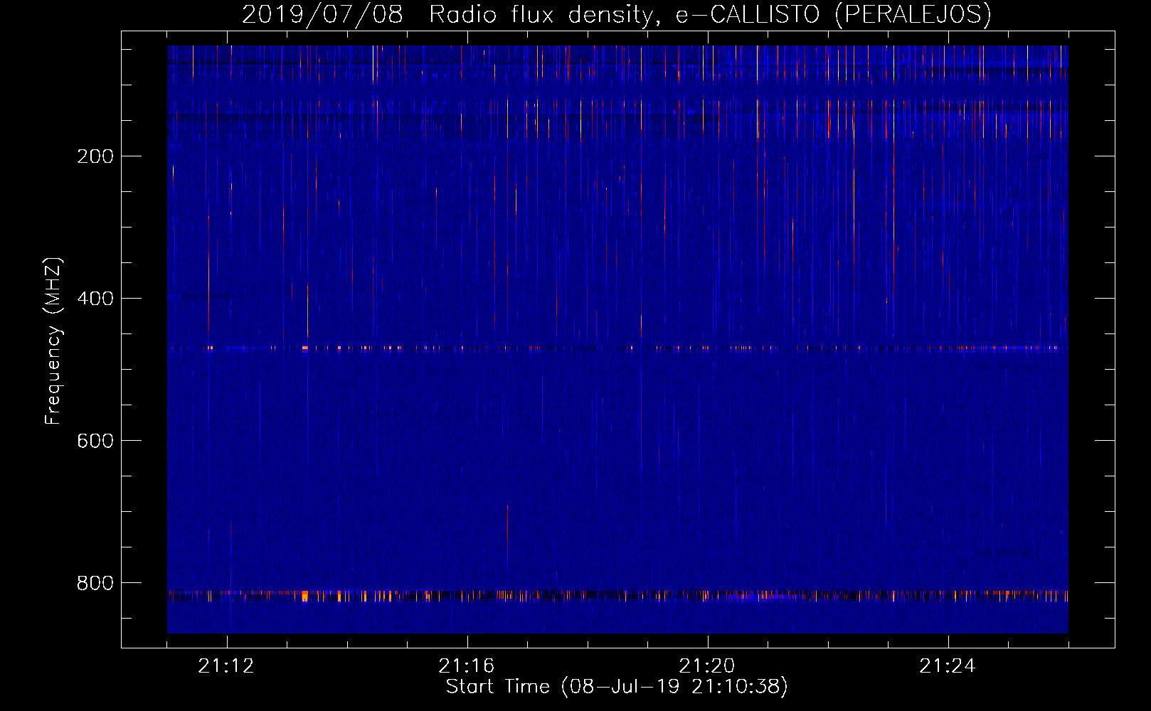
Task: Click the 21:16 time tick label
Action: coord(467,666)
